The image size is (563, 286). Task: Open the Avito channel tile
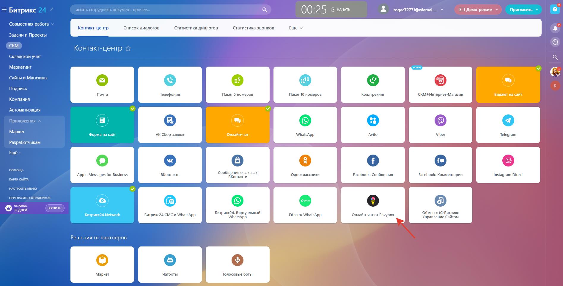373,125
